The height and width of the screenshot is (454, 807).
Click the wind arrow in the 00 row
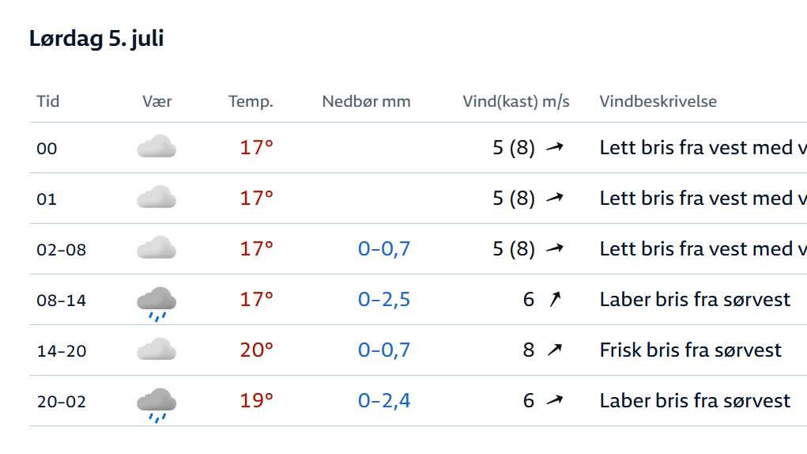click(555, 147)
